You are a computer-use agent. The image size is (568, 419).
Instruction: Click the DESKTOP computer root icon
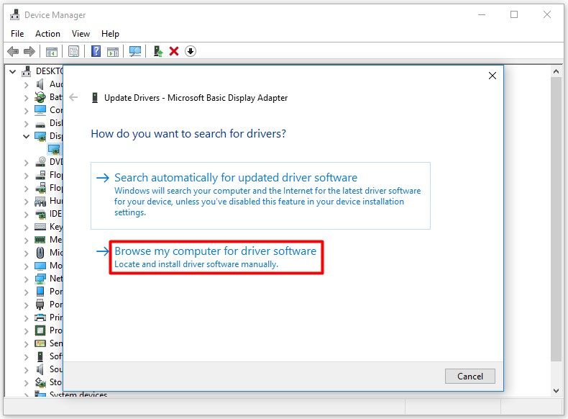point(26,71)
